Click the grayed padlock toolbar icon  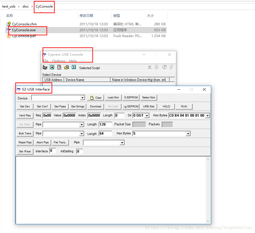[x=156, y=67]
